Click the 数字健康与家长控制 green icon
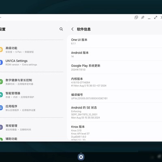This screenshot has height=162, width=162. tap(1, 82)
